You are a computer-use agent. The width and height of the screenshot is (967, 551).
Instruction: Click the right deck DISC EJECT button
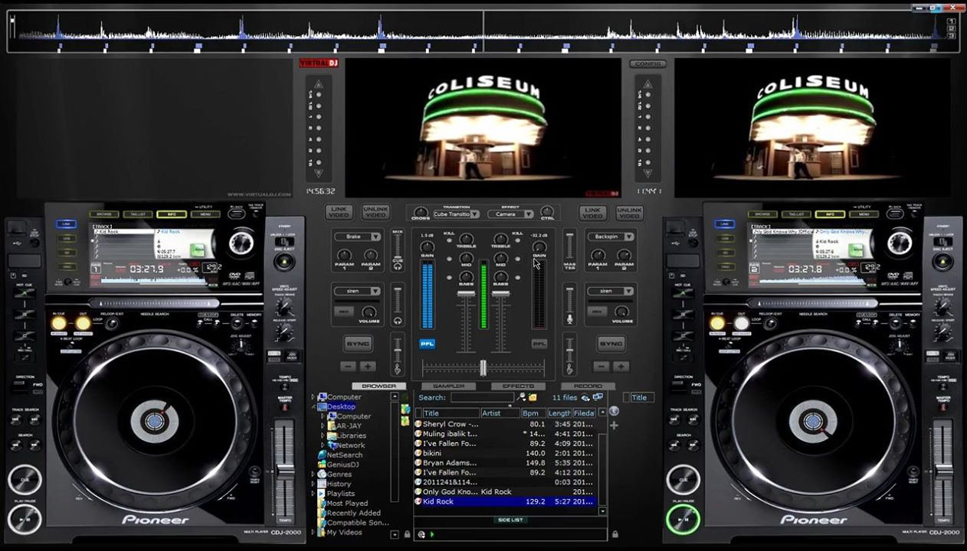tap(942, 261)
